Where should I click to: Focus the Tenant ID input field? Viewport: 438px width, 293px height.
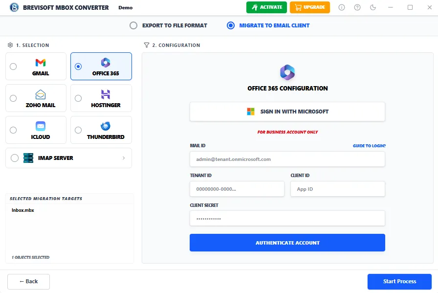click(237, 189)
